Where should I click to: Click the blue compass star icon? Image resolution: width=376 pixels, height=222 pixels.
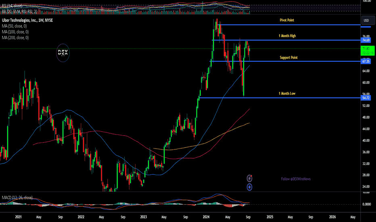point(249,187)
